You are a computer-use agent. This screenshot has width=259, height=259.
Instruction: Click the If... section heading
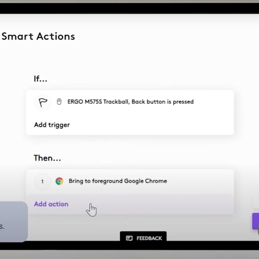(x=41, y=79)
